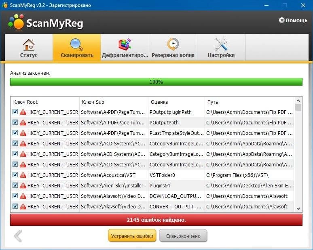Screen dimensions: 313x250
Task: Click the ScanMyReg logo icon
Action: pyautogui.click(x=16, y=22)
